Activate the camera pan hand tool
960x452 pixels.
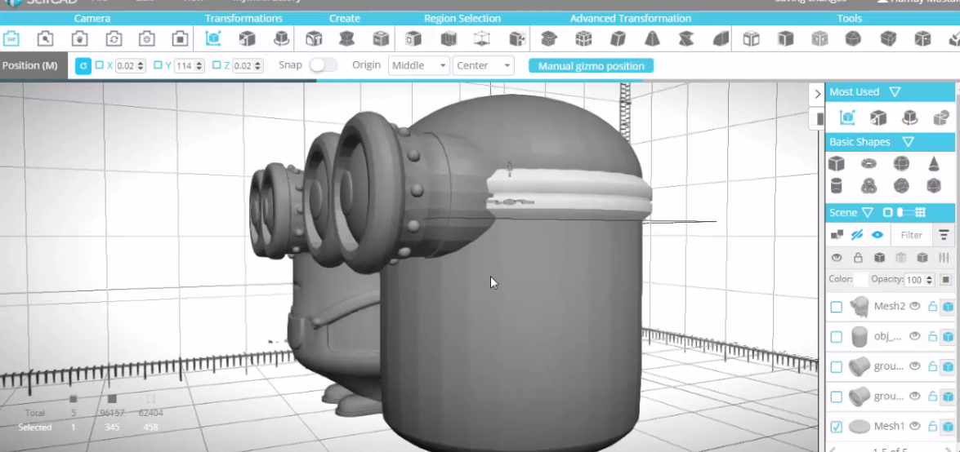[x=79, y=39]
